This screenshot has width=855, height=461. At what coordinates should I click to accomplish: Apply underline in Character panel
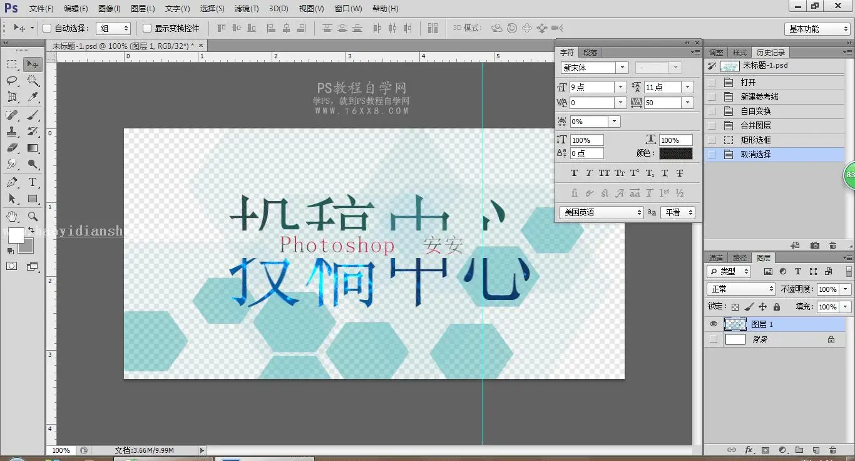tap(665, 173)
